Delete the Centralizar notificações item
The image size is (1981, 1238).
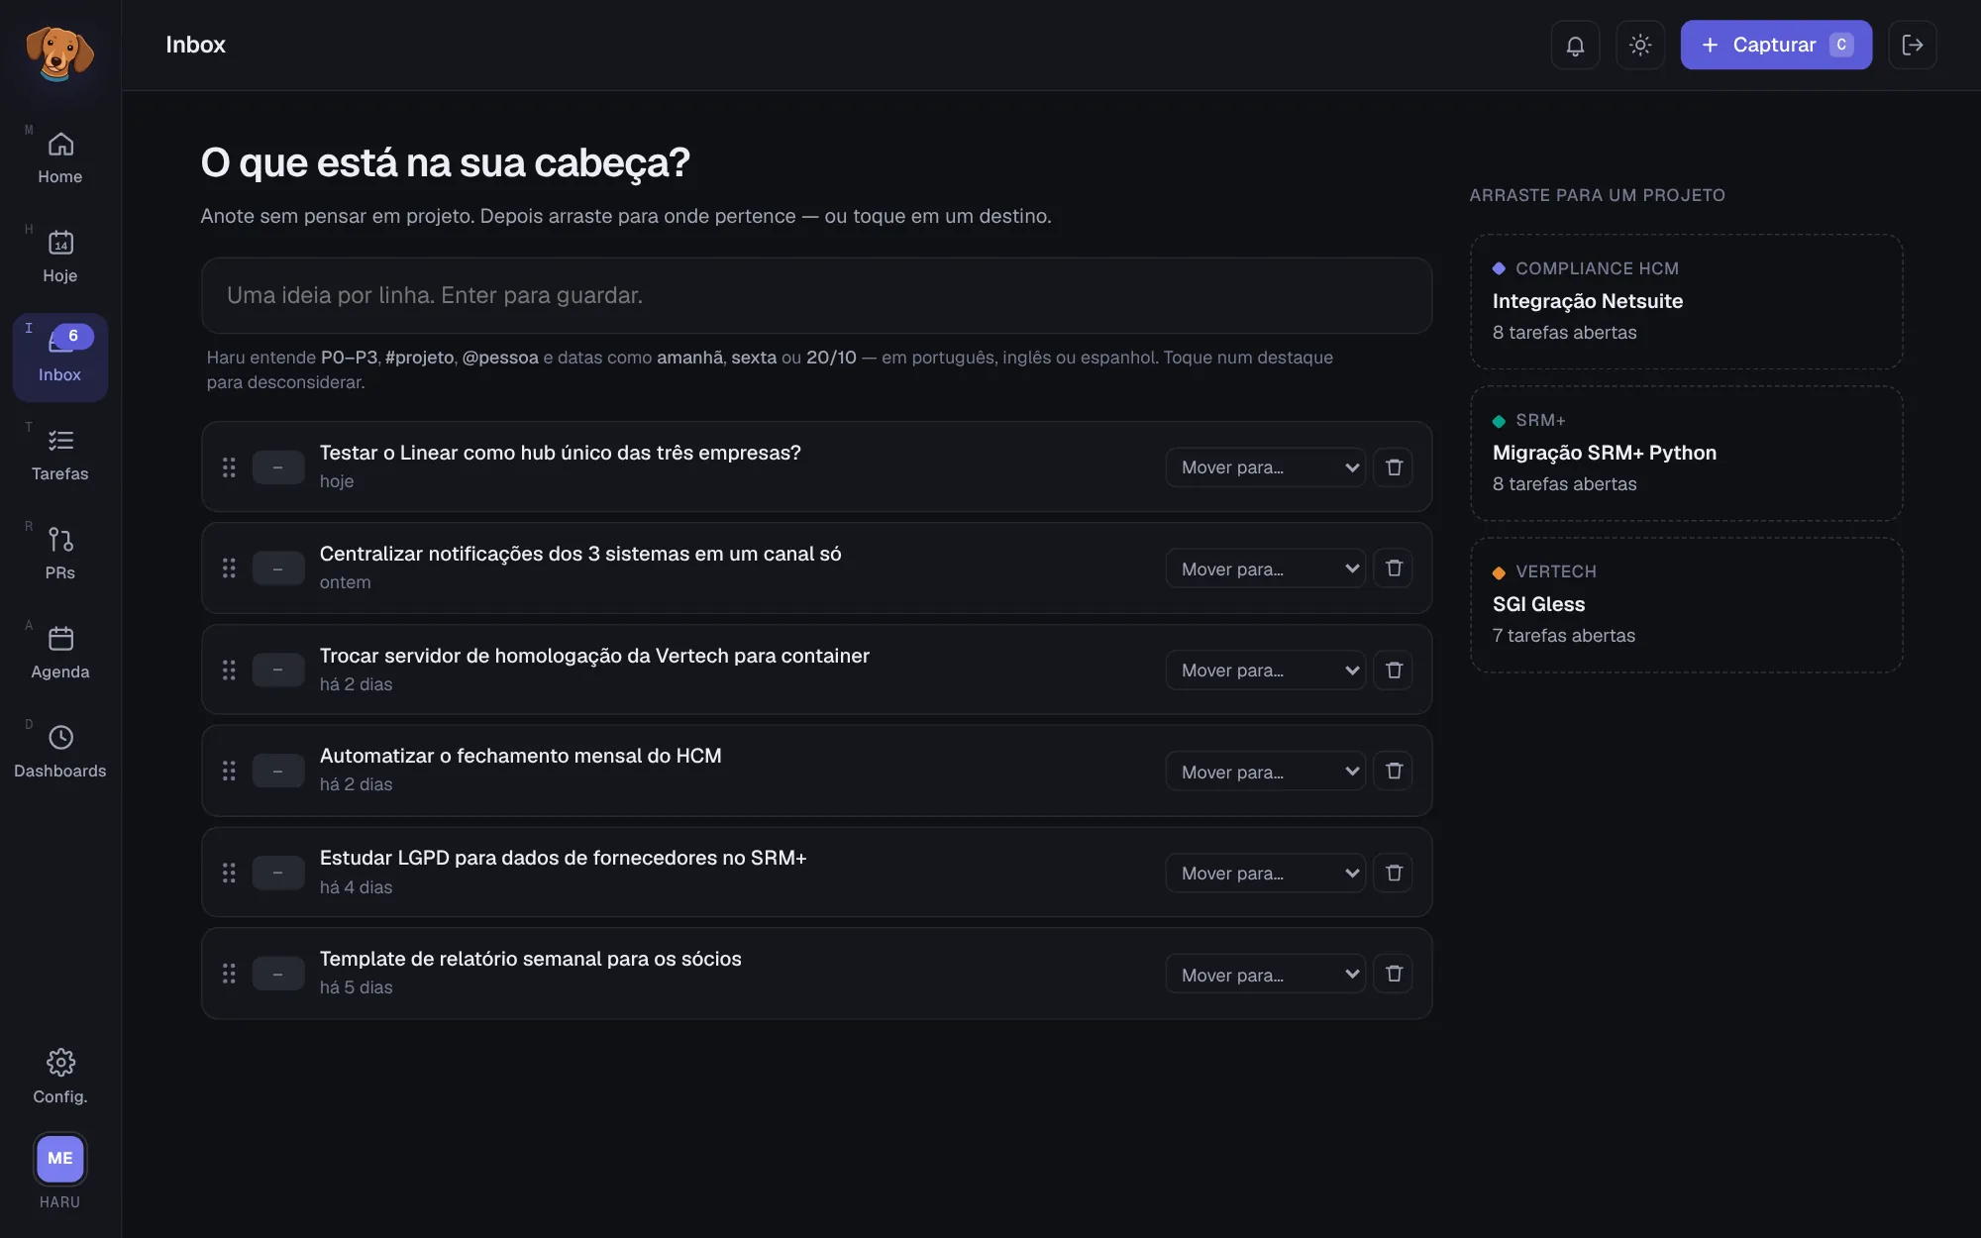pos(1394,568)
